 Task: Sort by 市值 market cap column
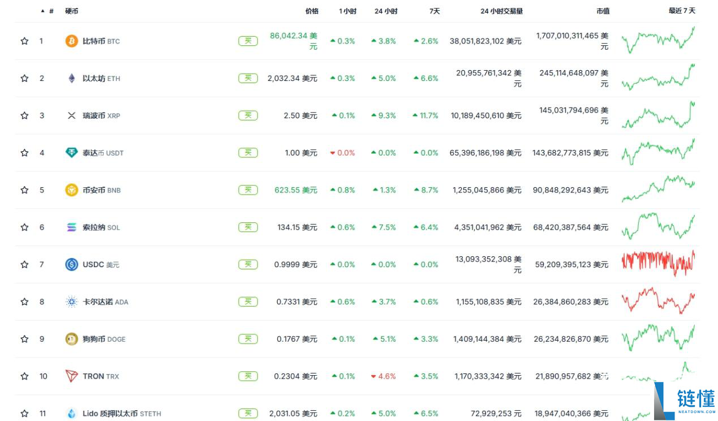point(603,11)
